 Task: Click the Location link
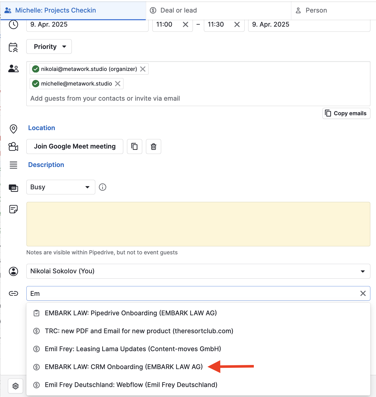click(41, 128)
